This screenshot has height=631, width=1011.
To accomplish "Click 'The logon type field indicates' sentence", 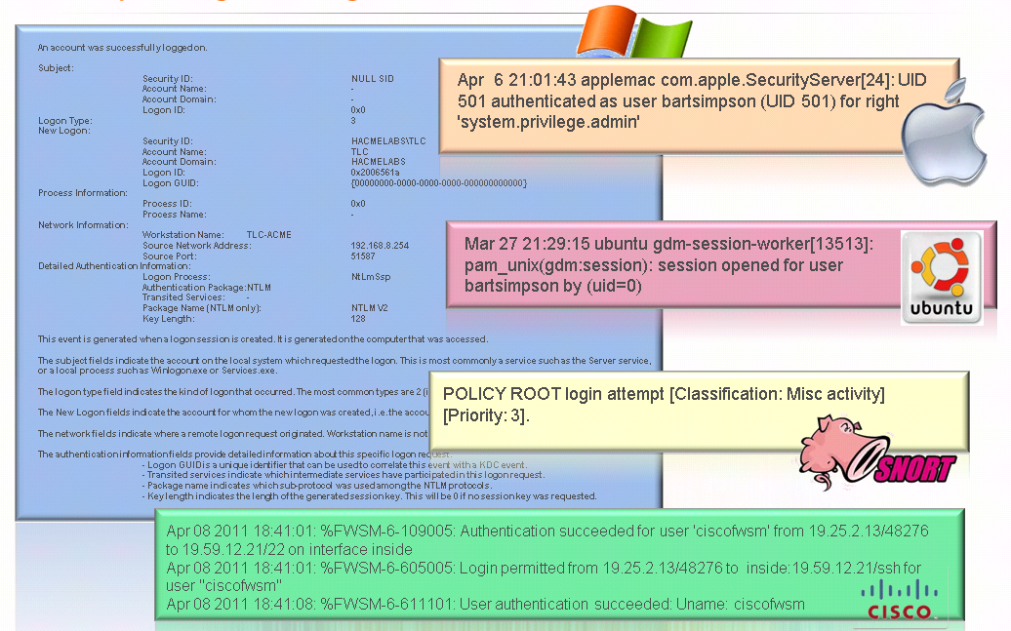I will [233, 392].
